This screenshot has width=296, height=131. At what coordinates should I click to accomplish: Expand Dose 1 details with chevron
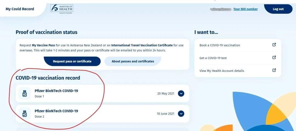181,94
